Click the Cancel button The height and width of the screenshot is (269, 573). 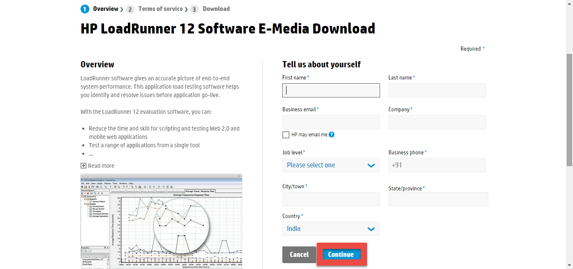[299, 254]
